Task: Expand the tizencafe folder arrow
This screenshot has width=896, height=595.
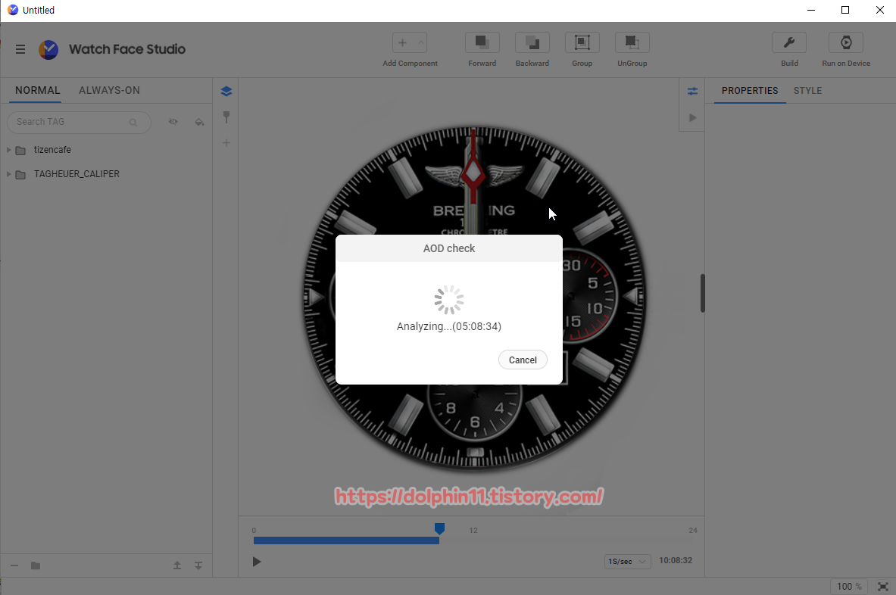Action: 8,150
